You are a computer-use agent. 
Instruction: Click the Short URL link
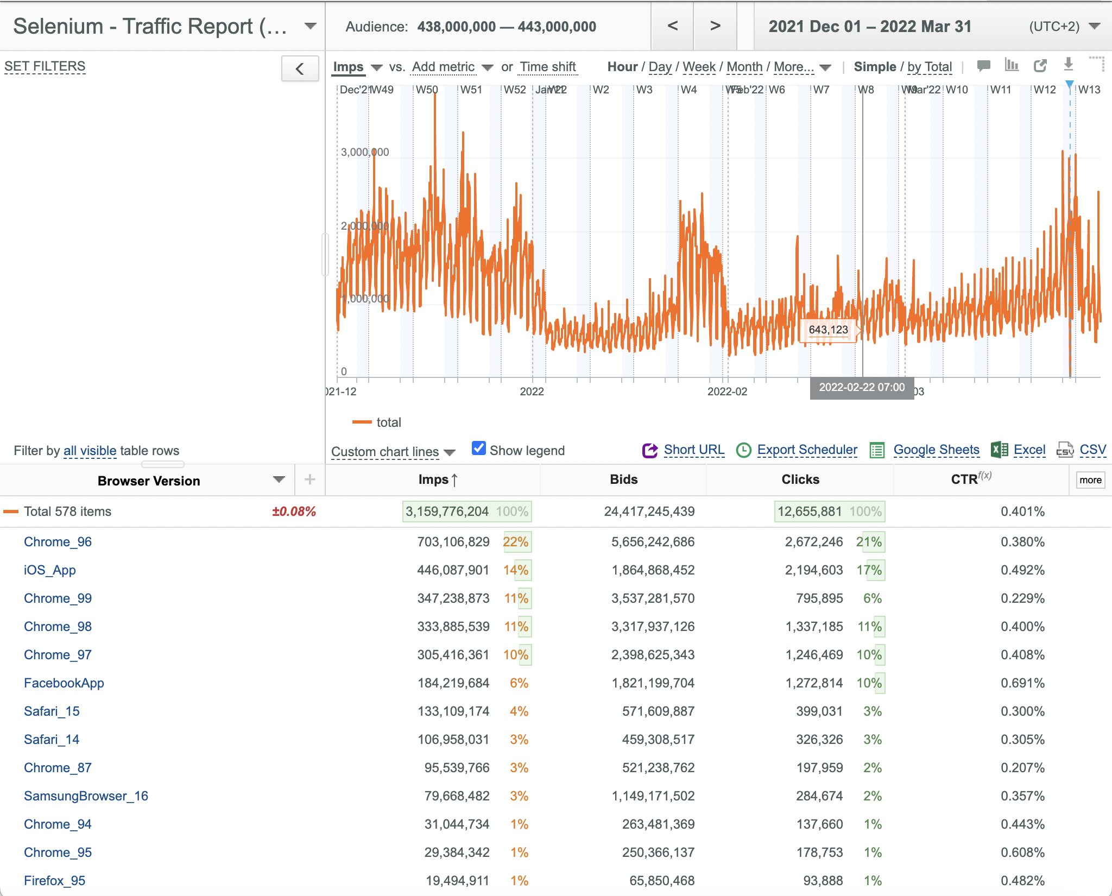pos(694,450)
